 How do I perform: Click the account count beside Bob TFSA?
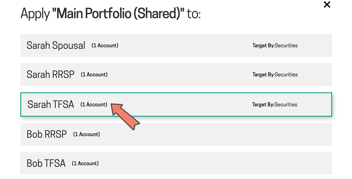point(85,163)
